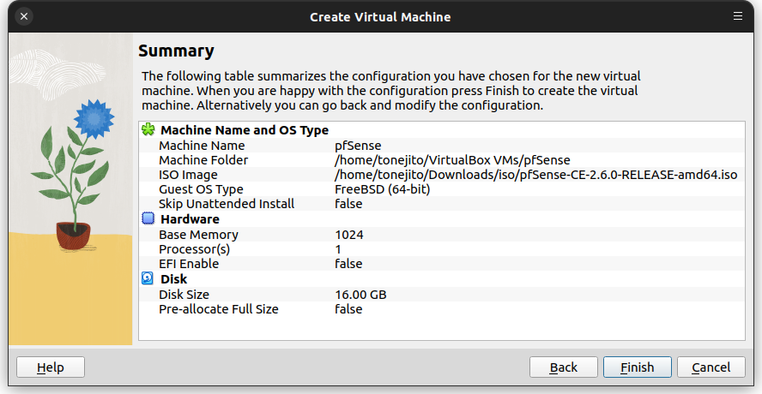The height and width of the screenshot is (394, 762).
Task: Select the Machine Folder row label
Action: click(203, 160)
